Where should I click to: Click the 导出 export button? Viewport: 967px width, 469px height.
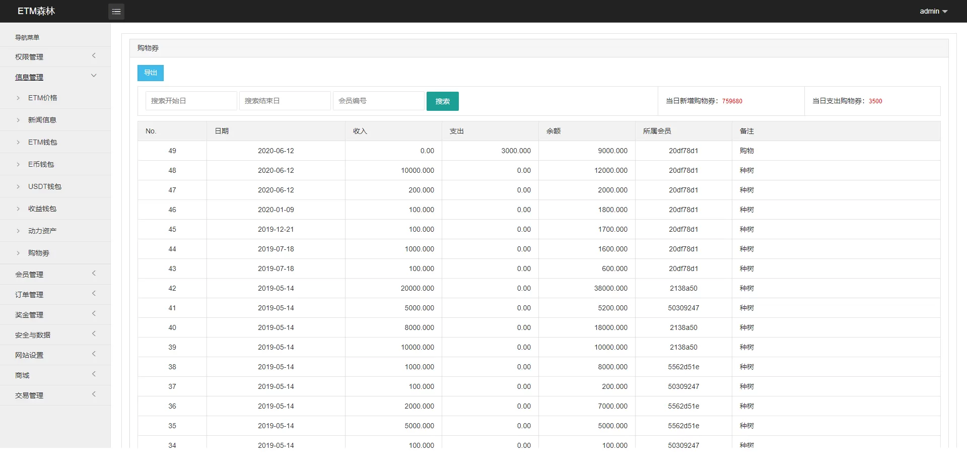pos(150,73)
